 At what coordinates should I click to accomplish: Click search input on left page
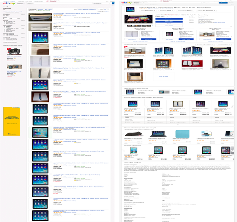59,3
